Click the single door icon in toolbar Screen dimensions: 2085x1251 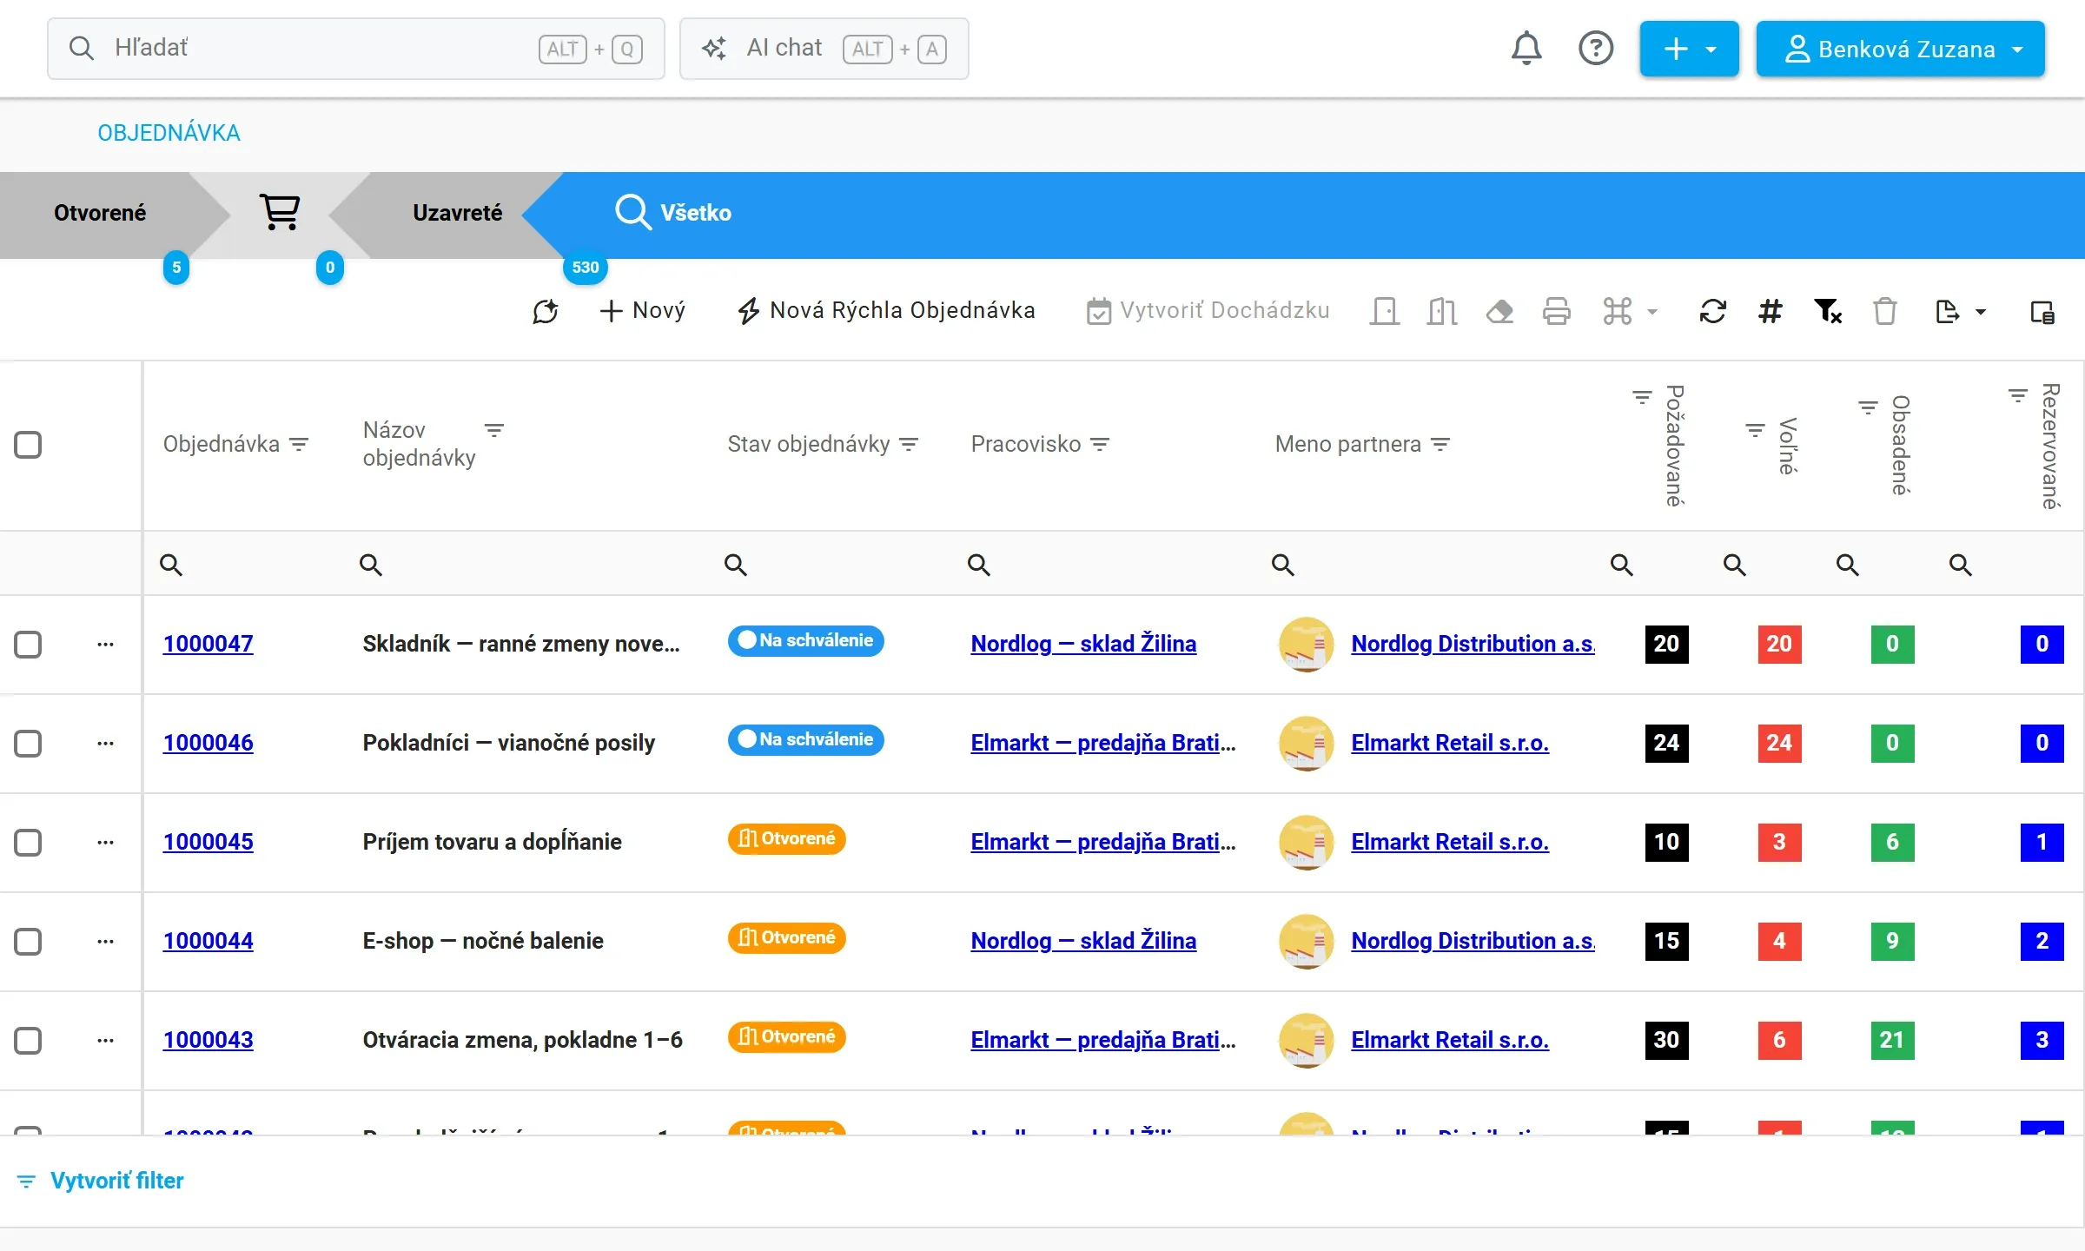[x=1385, y=311]
